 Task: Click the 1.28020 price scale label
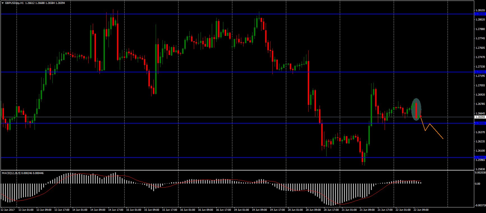tap(480, 20)
